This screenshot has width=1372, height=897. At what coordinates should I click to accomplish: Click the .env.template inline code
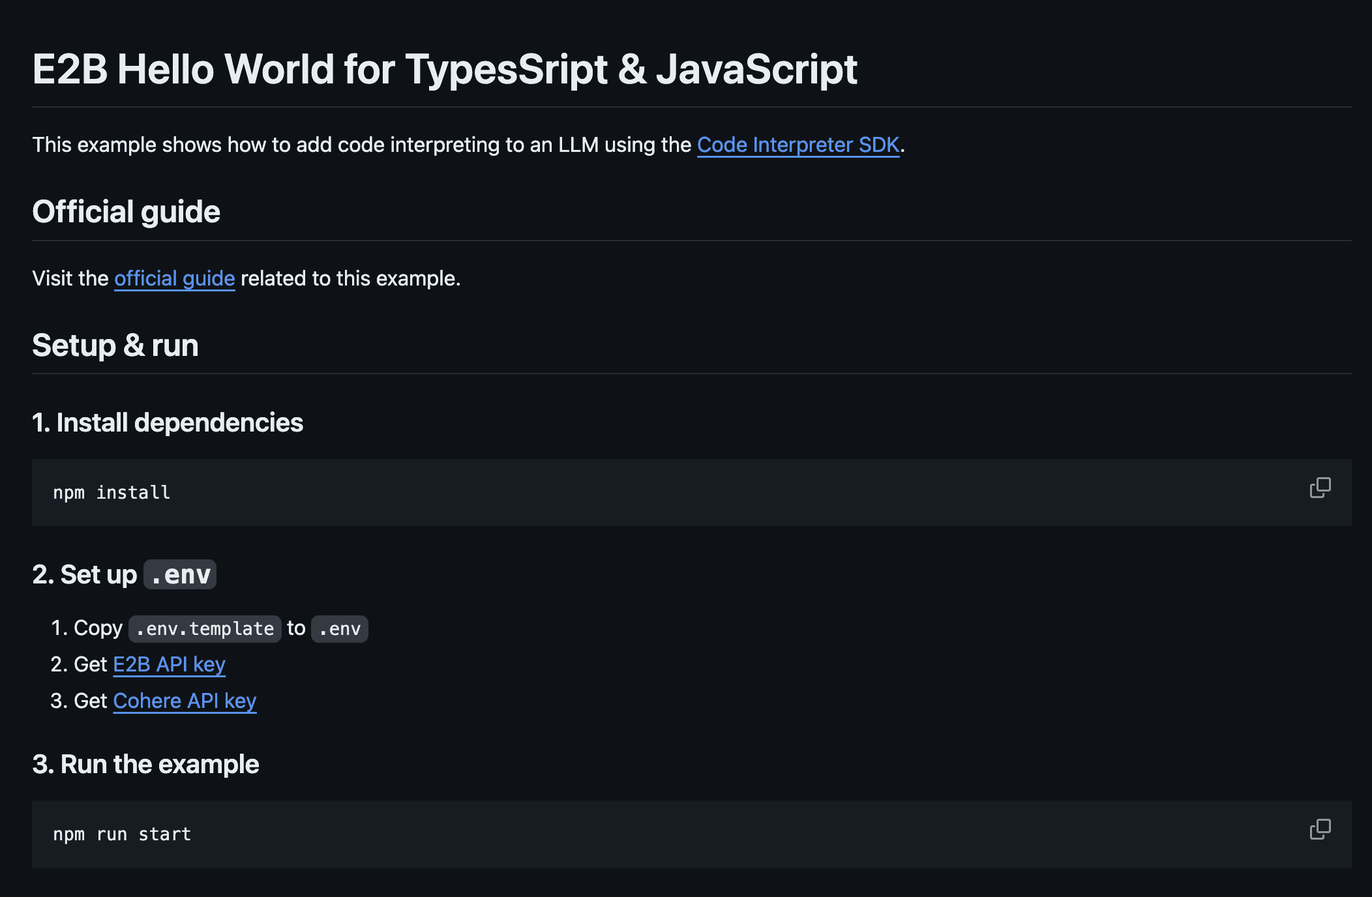pos(205,628)
